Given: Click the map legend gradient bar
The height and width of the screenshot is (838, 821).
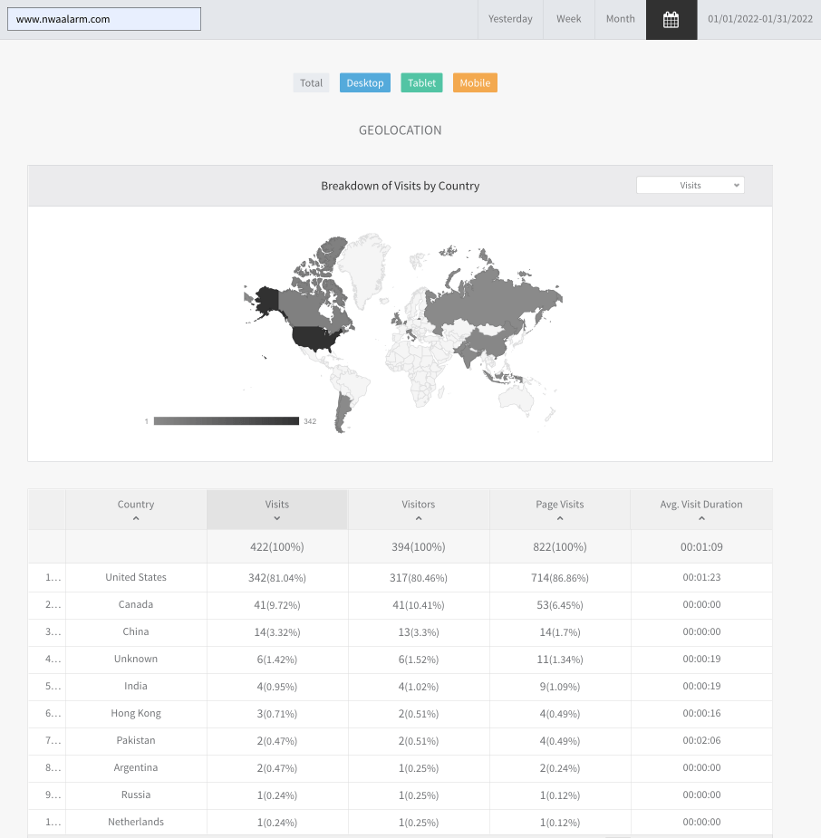Looking at the screenshot, I should [227, 421].
